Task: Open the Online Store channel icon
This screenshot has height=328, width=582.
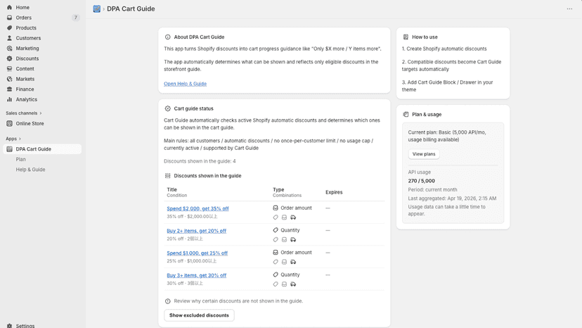Action: point(9,123)
